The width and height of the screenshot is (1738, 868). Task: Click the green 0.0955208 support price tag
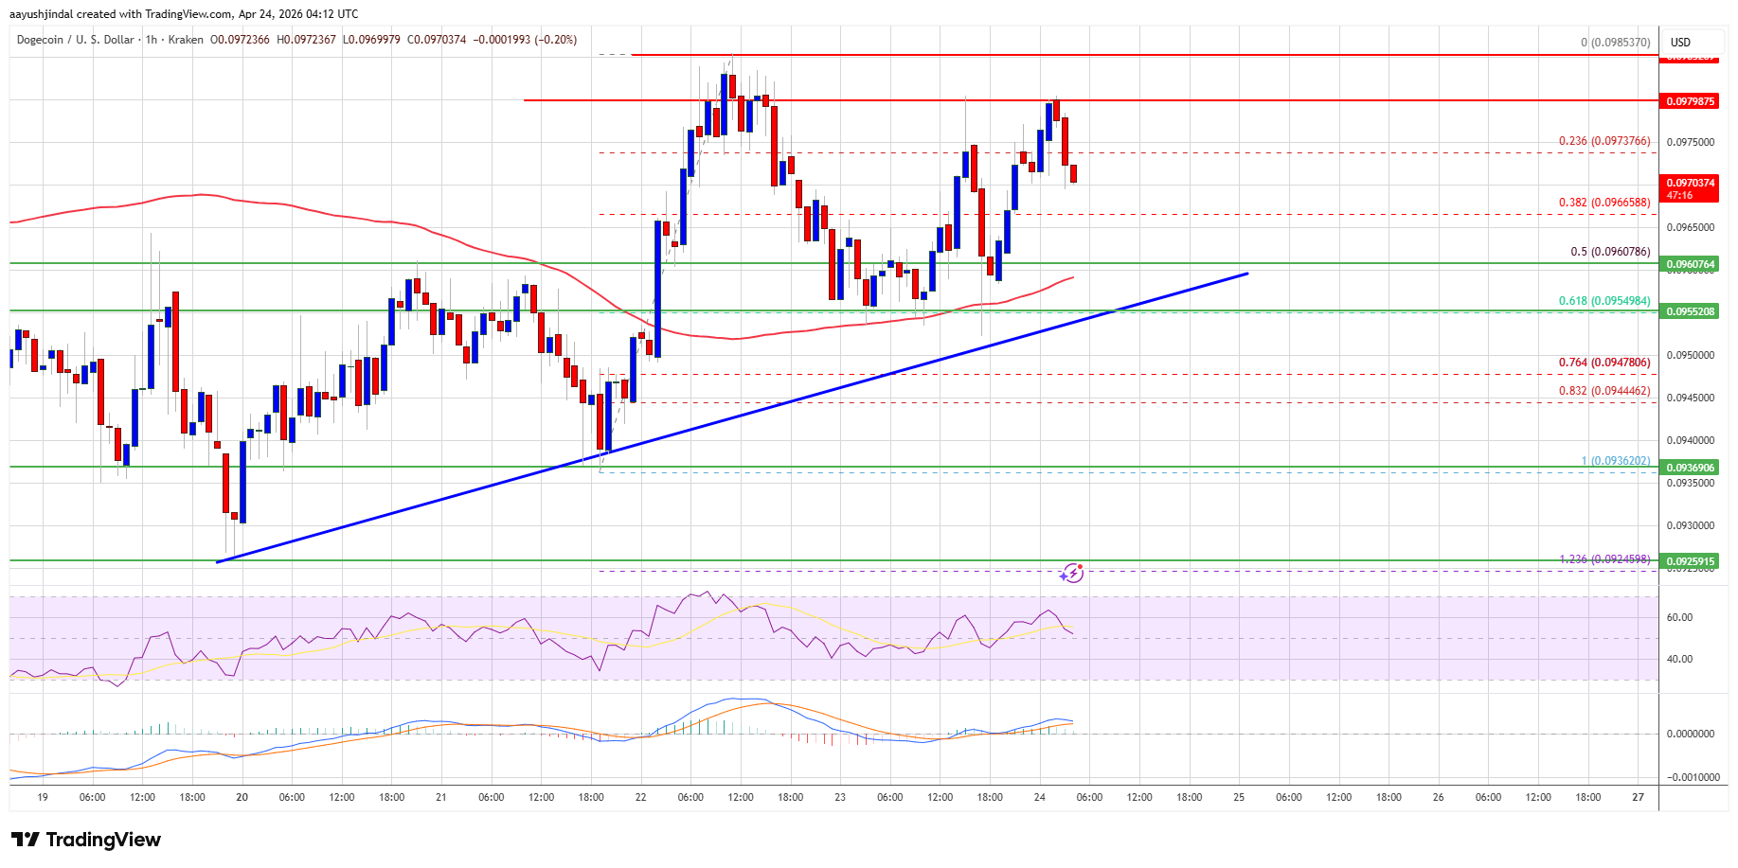(1690, 311)
